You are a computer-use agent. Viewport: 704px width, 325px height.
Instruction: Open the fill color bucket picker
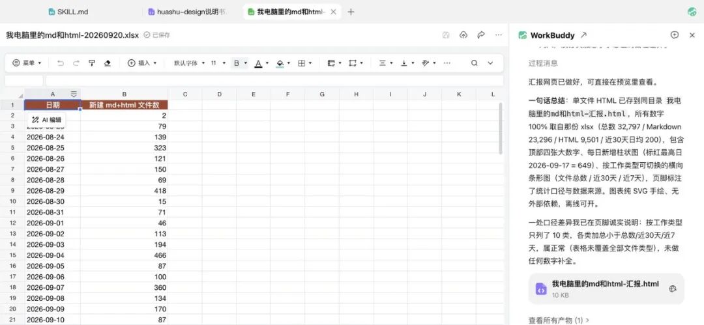283,63
